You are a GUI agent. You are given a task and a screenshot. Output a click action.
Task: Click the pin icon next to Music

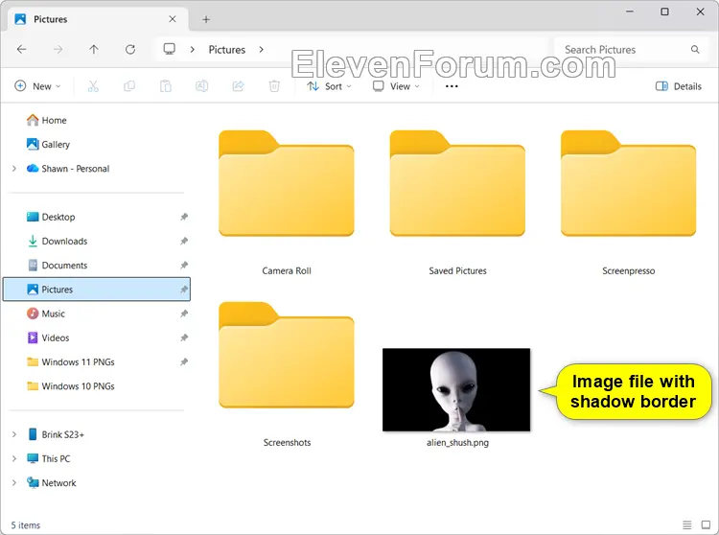[x=184, y=314]
